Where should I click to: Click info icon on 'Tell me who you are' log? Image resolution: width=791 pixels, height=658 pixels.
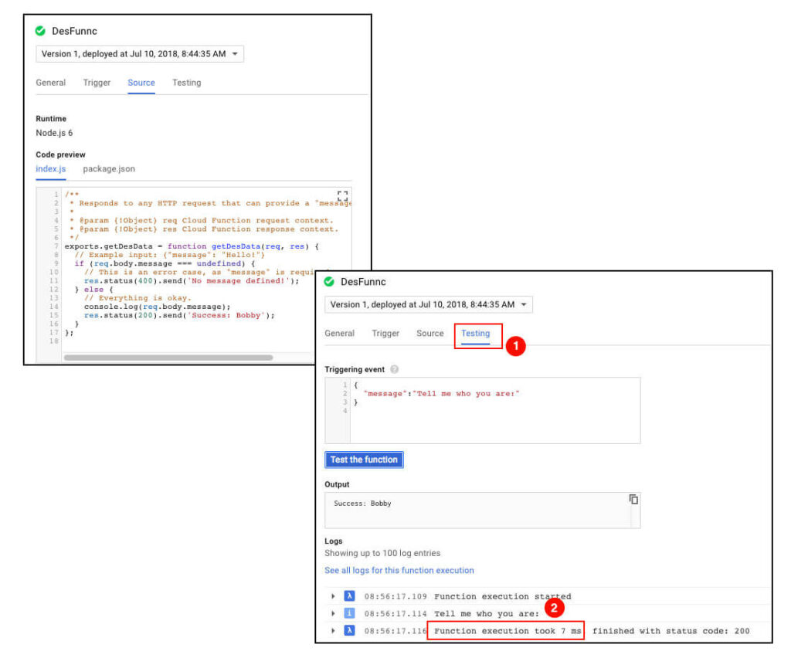[349, 613]
